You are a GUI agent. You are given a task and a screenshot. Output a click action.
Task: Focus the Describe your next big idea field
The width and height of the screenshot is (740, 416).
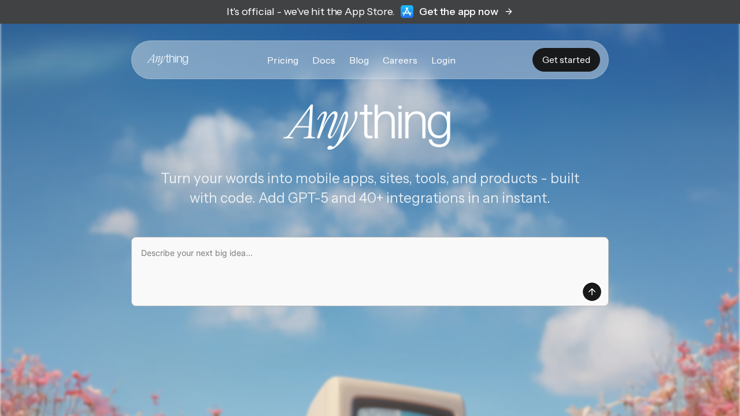click(x=370, y=272)
